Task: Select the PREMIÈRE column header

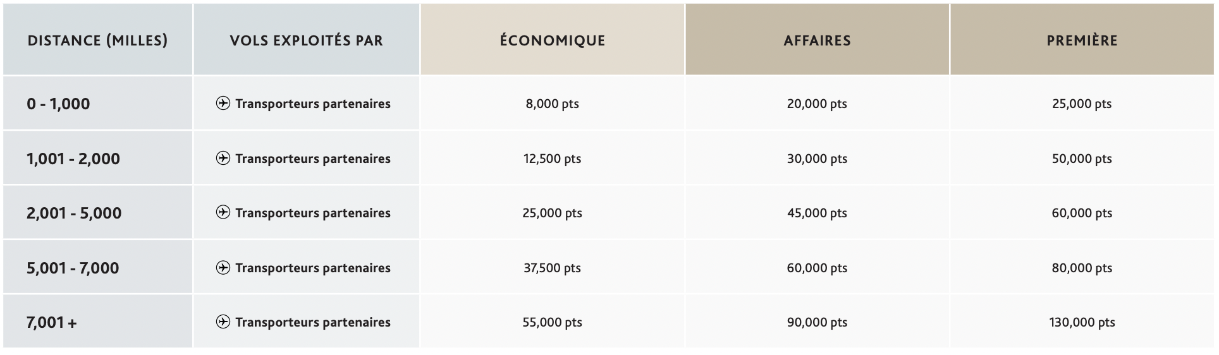Action: tap(1082, 40)
